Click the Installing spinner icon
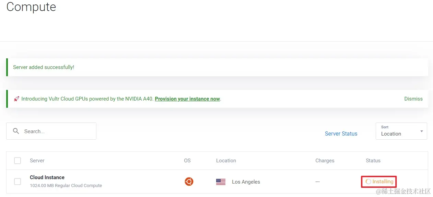The image size is (433, 197). 368,182
